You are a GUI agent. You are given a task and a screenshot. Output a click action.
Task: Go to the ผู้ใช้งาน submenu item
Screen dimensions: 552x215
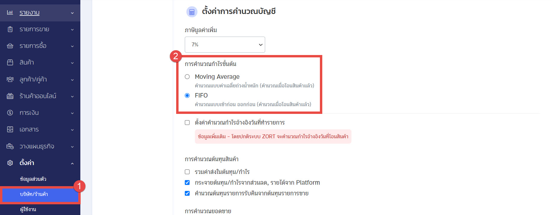[x=28, y=209]
